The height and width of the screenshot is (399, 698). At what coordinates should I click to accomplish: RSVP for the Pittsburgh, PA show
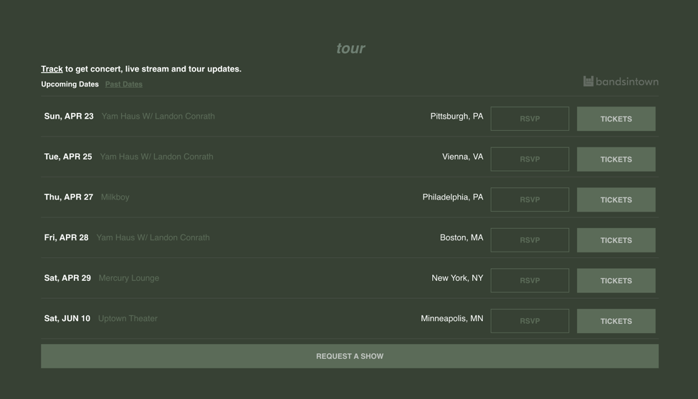tap(530, 119)
